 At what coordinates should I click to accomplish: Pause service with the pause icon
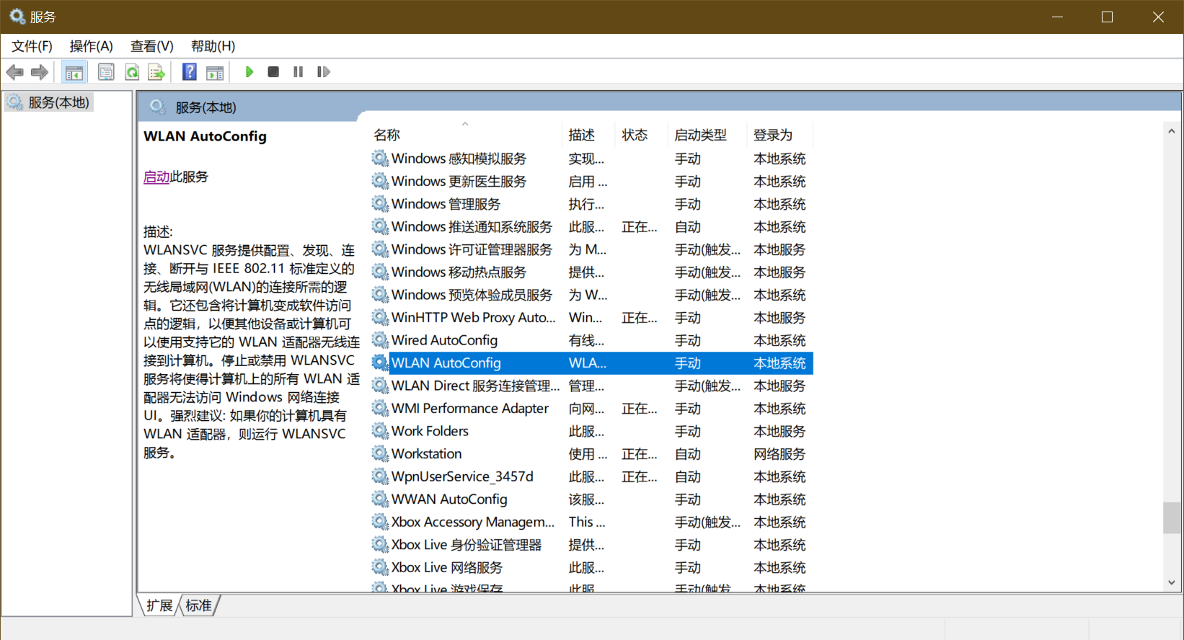298,72
